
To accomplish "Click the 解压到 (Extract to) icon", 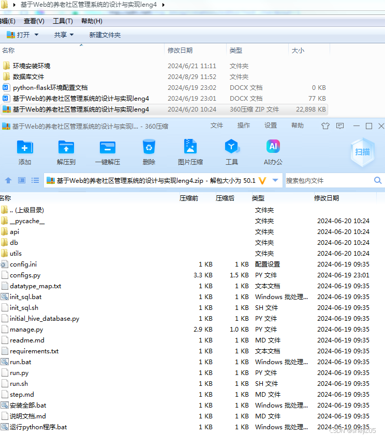I will 66,147.
